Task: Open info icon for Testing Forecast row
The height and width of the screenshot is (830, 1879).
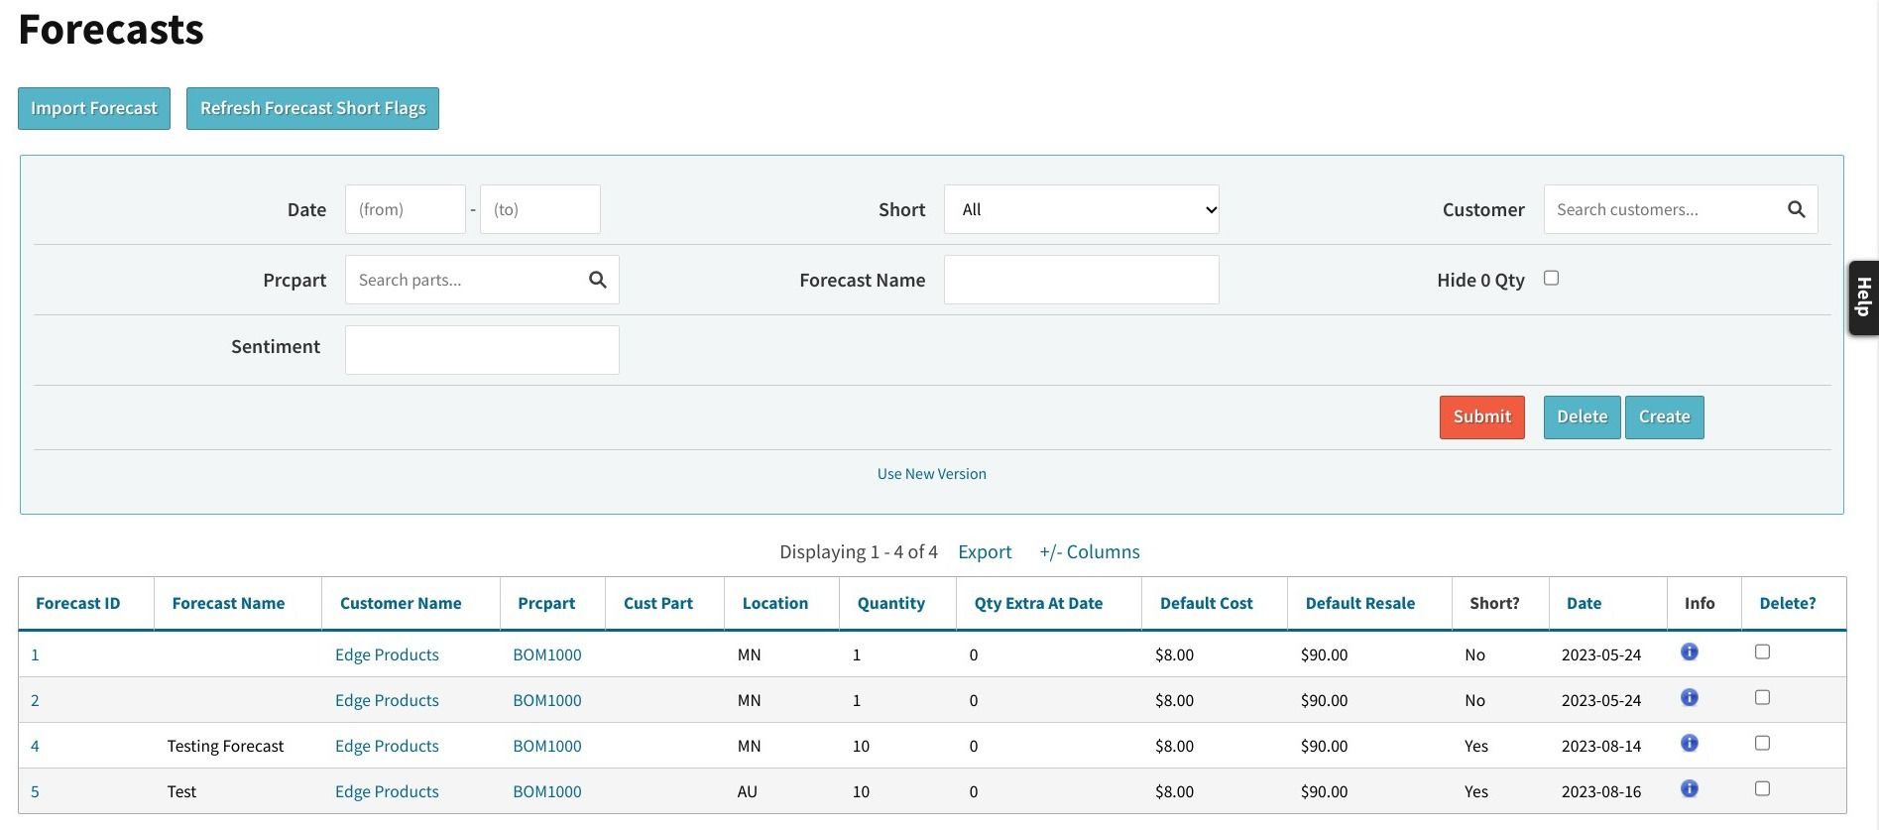Action: [1690, 743]
